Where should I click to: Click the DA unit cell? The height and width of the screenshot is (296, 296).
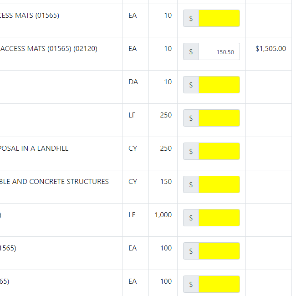click(x=133, y=82)
